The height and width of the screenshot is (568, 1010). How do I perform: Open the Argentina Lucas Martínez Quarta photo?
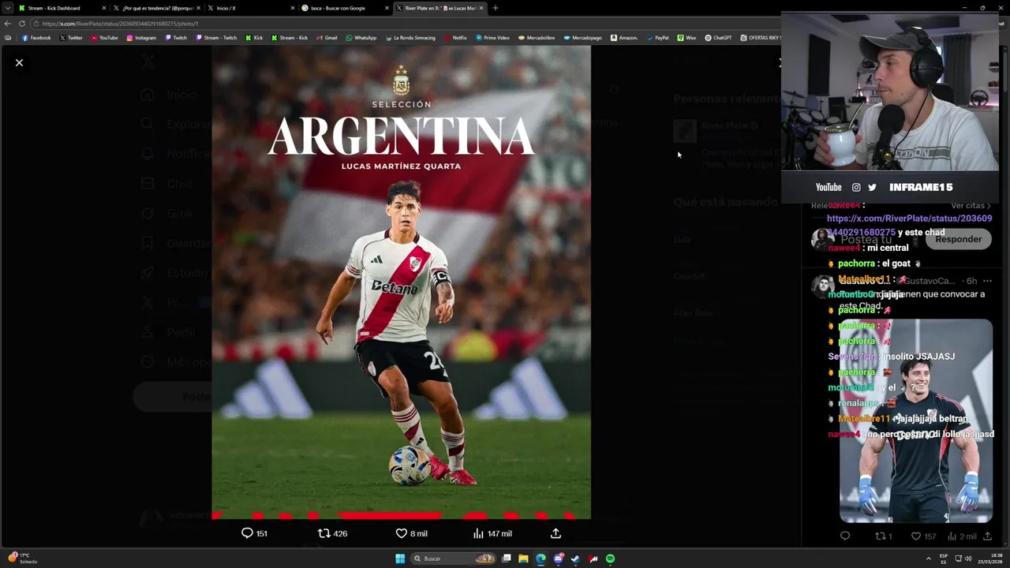click(x=401, y=282)
